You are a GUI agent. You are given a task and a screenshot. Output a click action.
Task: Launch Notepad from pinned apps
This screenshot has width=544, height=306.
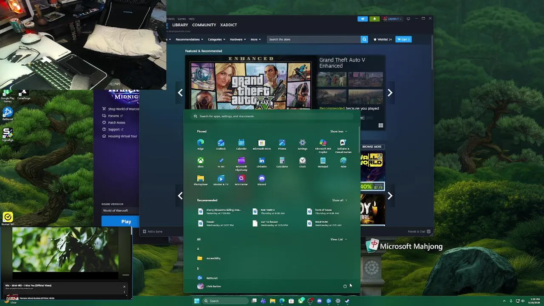click(x=323, y=162)
